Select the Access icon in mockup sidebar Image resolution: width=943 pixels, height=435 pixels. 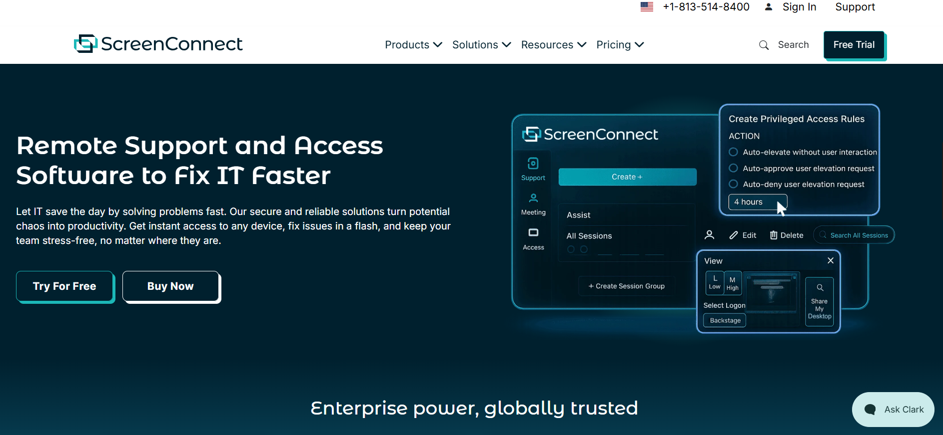(533, 232)
